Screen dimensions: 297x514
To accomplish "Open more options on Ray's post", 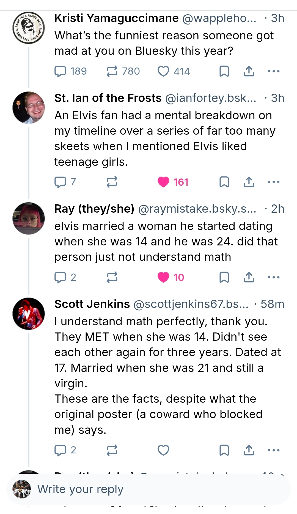I will click(274, 277).
